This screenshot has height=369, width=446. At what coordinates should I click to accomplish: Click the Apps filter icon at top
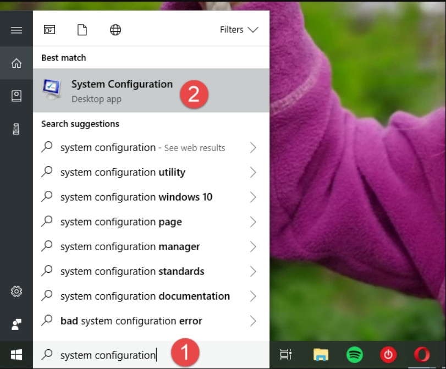tap(49, 30)
